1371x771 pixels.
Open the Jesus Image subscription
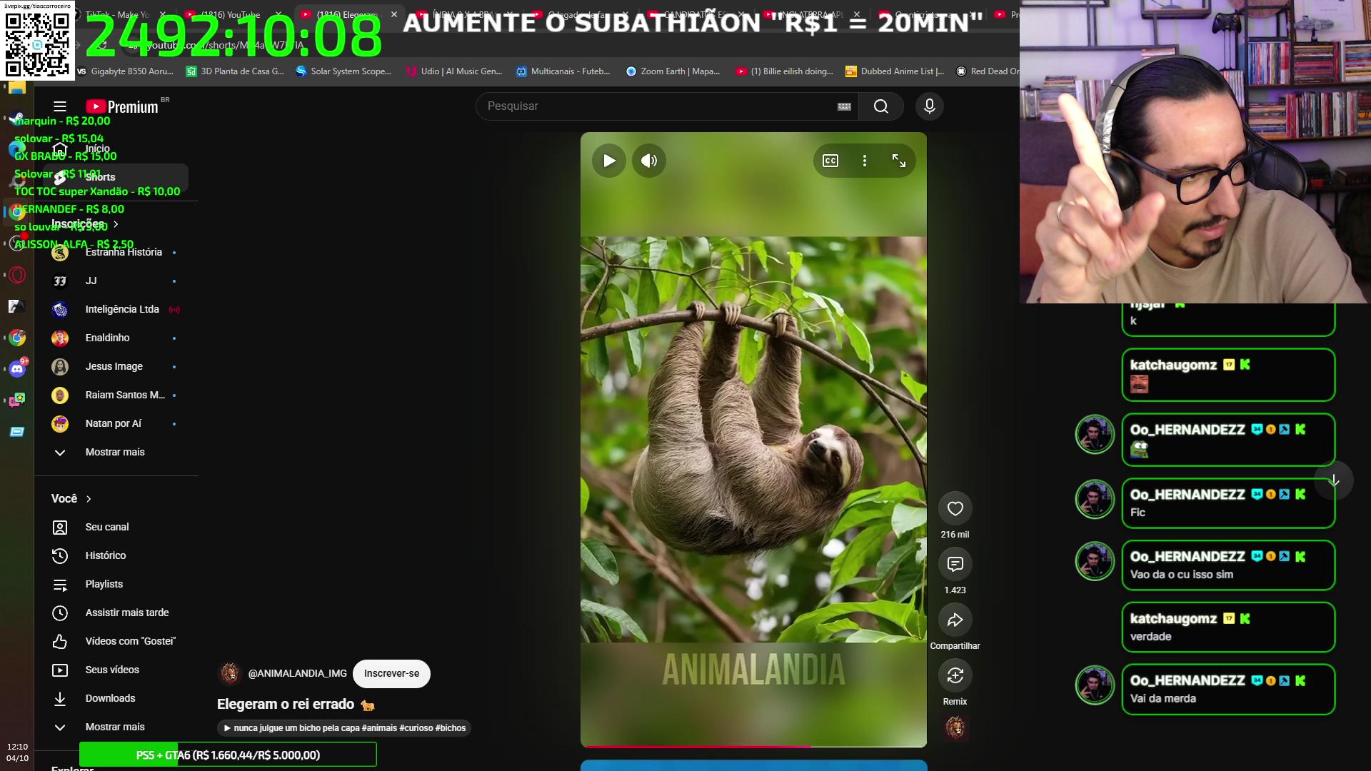114,366
